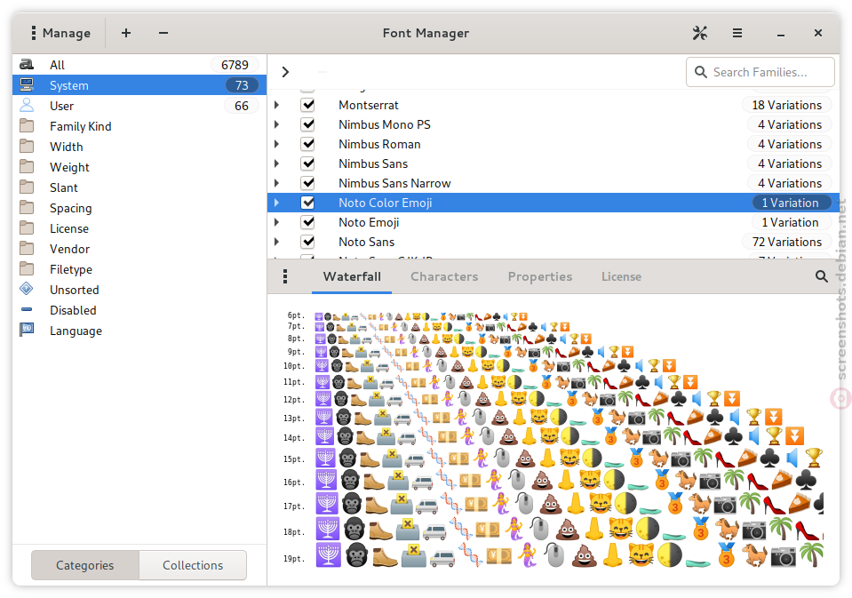
Task: Expand the Noto Color Emoji family
Action: [277, 203]
